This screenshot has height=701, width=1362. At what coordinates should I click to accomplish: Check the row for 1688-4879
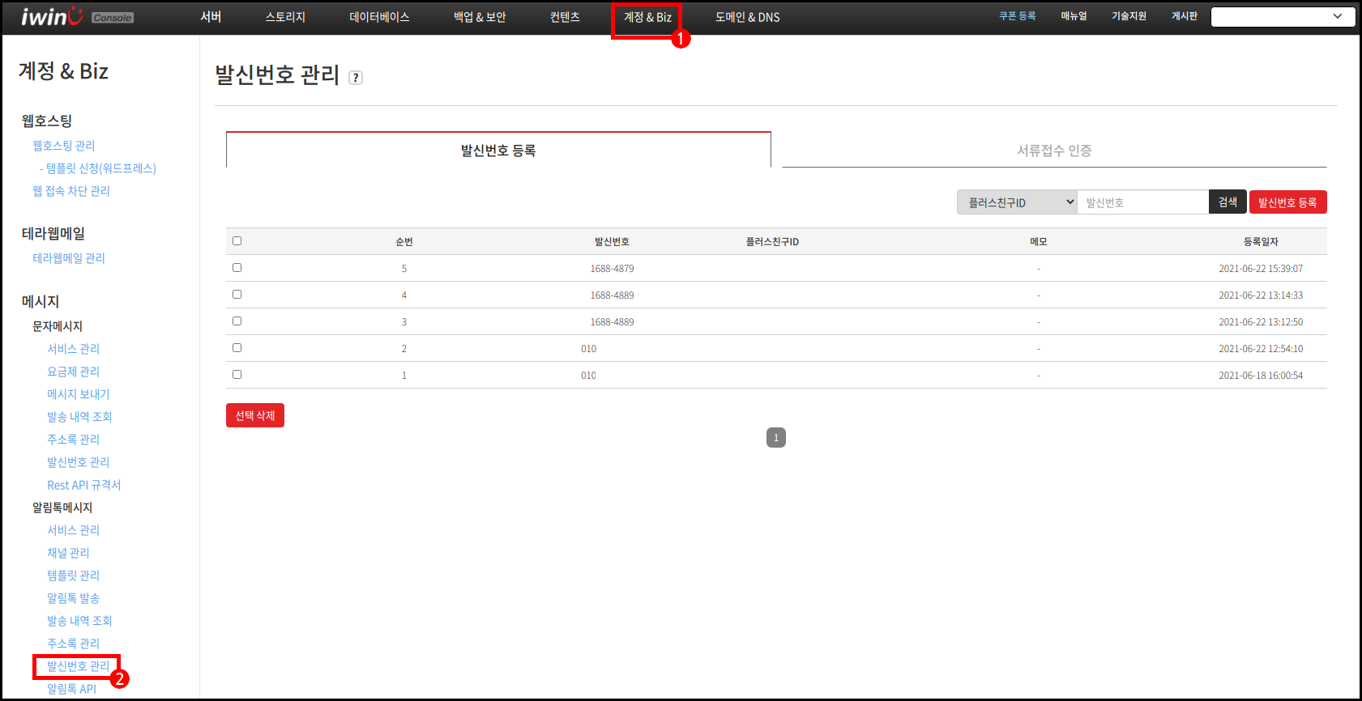[237, 268]
